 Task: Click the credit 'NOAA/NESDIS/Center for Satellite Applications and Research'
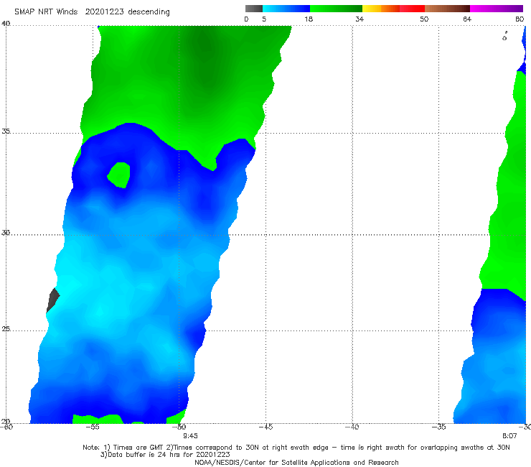296,462
